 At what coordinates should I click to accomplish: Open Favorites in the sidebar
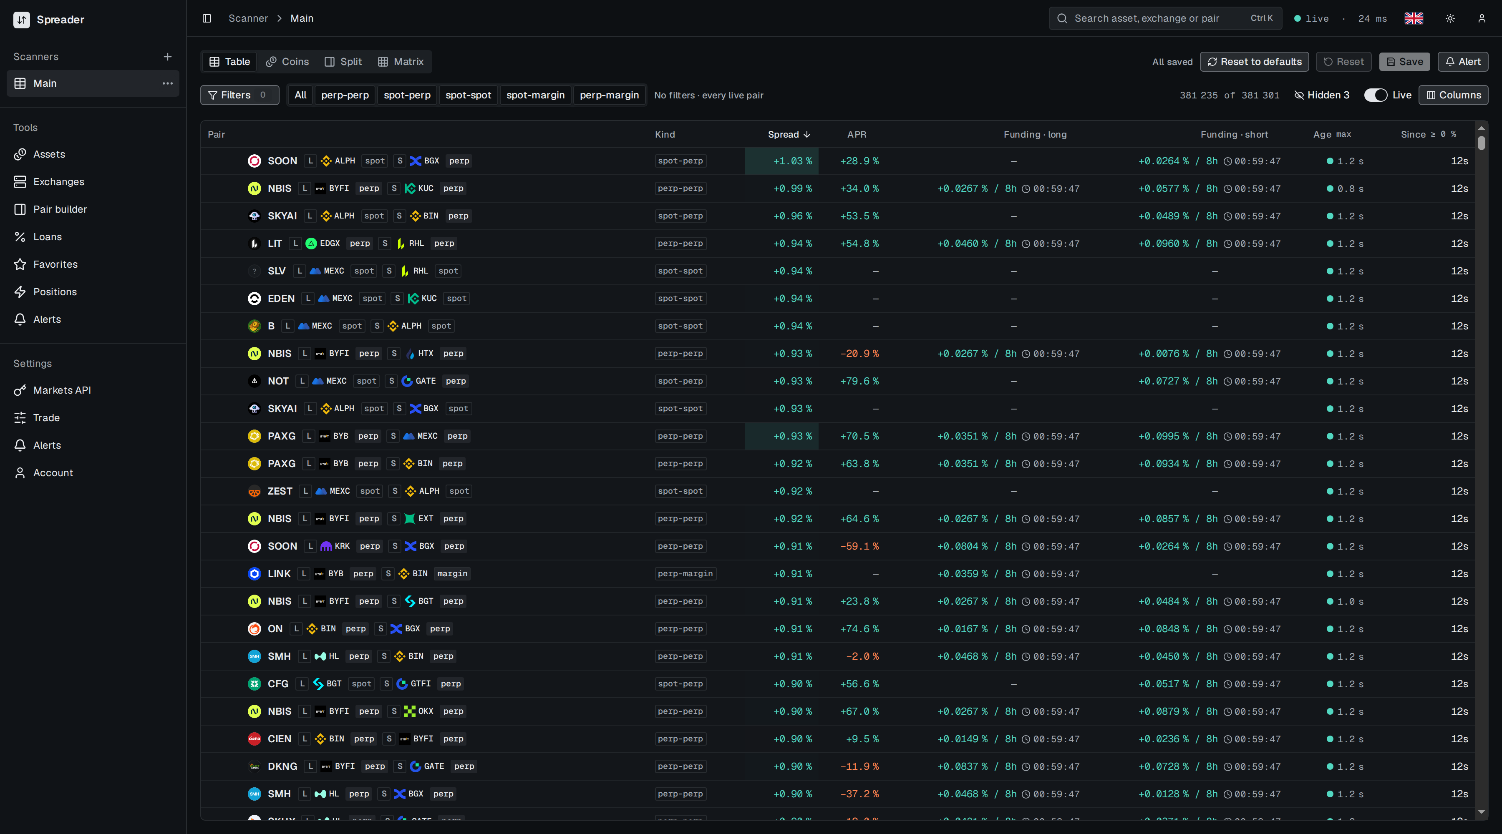click(93, 265)
